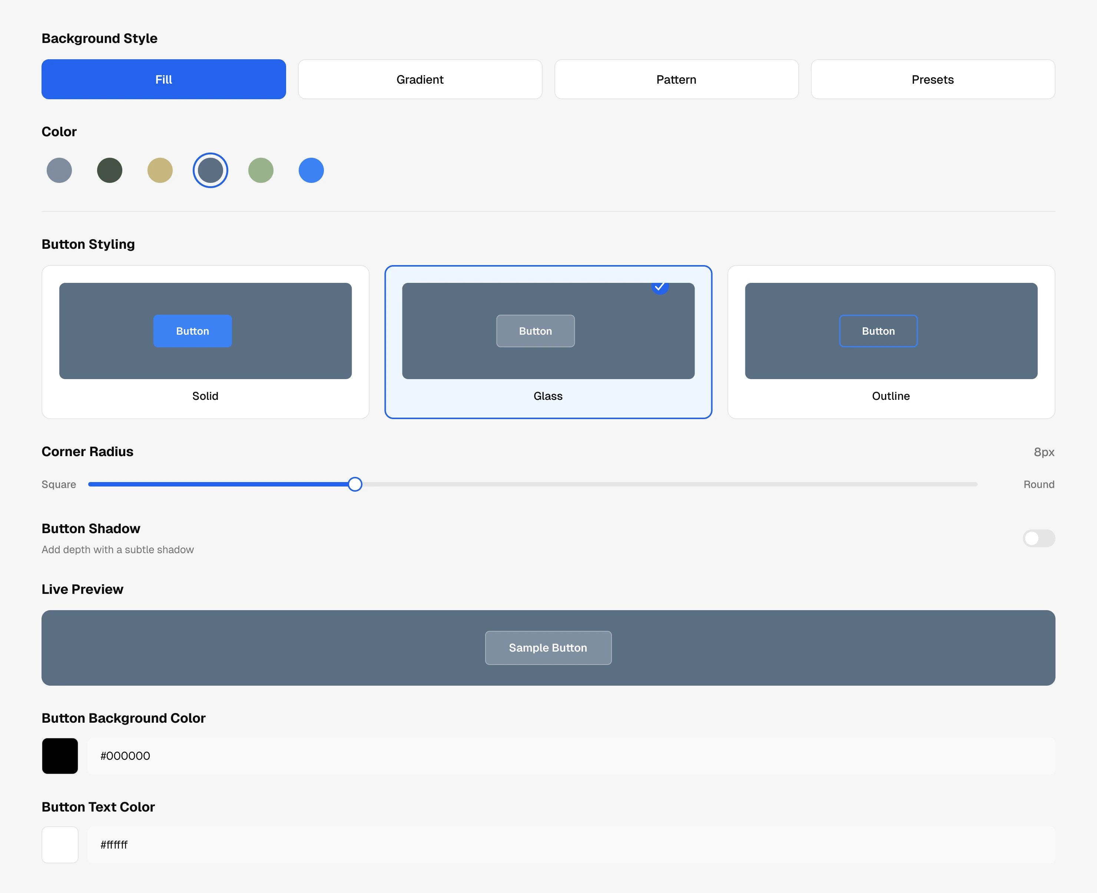This screenshot has width=1097, height=893.
Task: Select the tan gold color swatch
Action: click(x=160, y=170)
